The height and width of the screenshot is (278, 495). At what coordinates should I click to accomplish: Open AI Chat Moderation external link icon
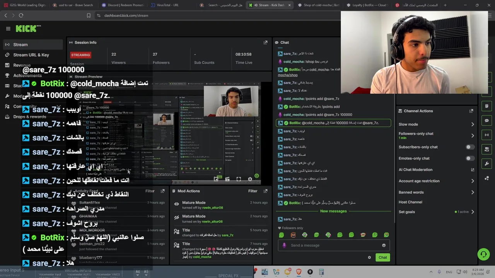coord(473,170)
